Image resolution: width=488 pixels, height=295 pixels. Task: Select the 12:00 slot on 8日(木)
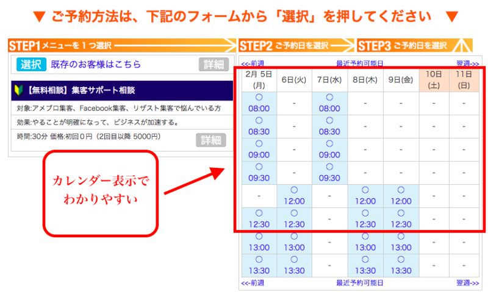pos(365,196)
